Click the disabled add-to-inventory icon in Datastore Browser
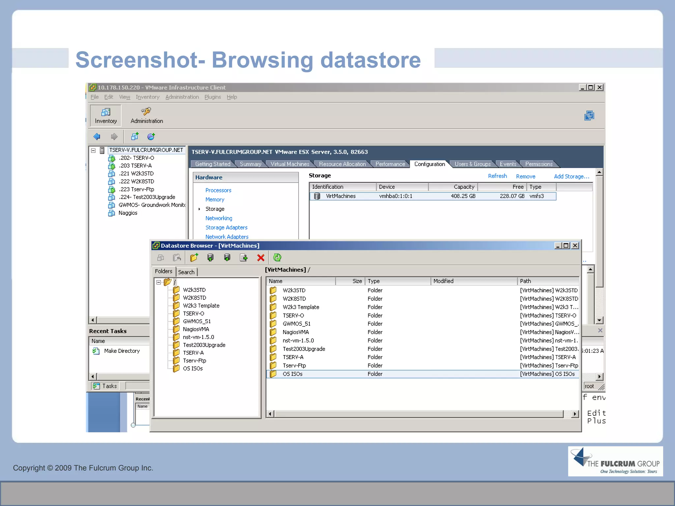675x506 pixels. [x=161, y=258]
